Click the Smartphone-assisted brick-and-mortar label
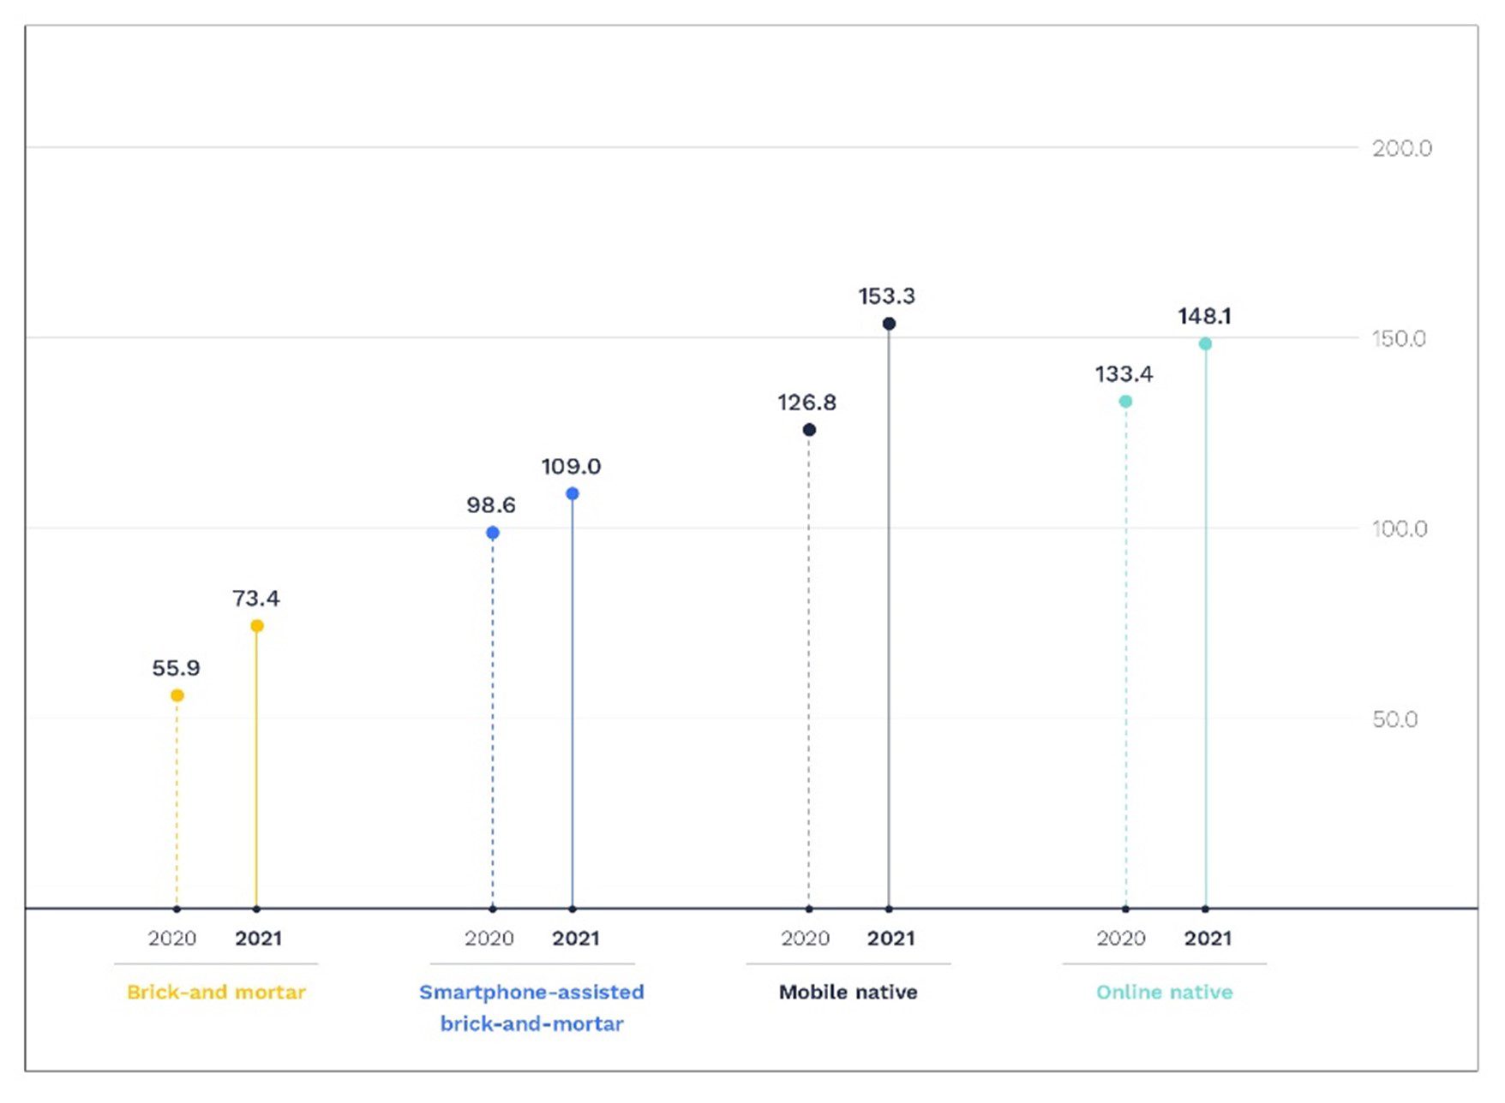 (x=531, y=1007)
